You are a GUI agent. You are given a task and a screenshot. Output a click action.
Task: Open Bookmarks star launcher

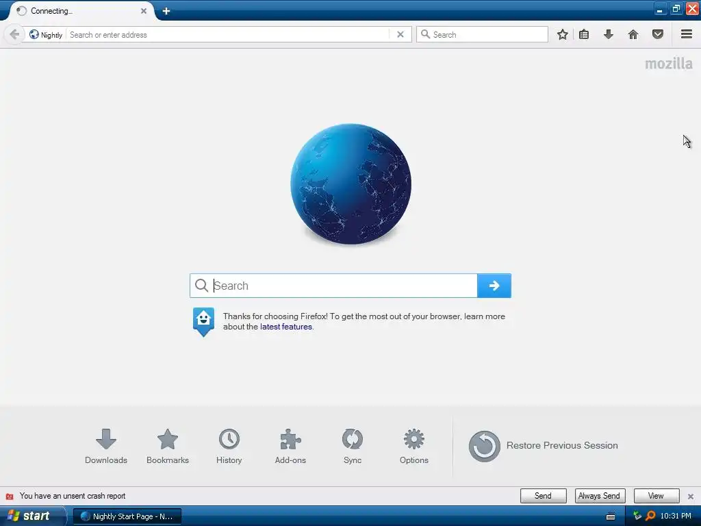coord(168,447)
